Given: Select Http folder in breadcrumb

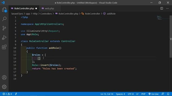Looking at the screenshot, I should 35,14.
